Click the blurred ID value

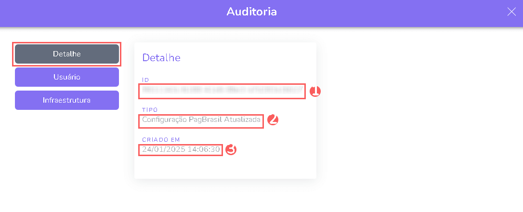point(222,90)
